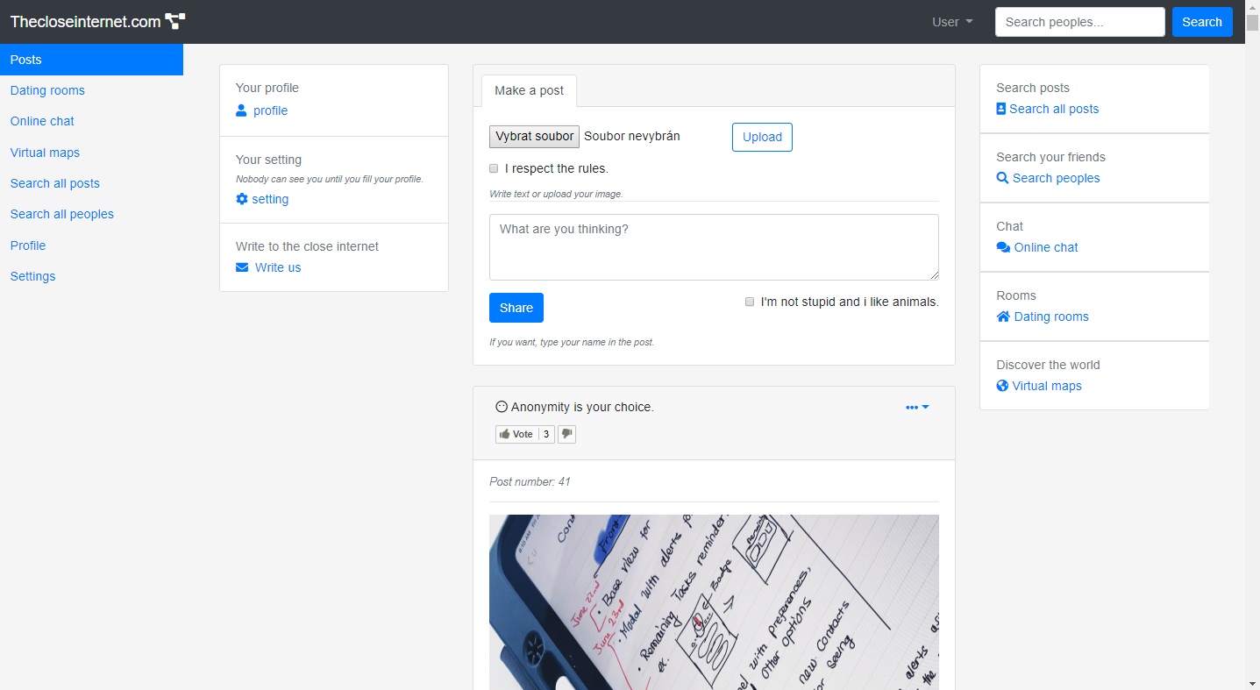The image size is (1260, 690).
Task: Click the 'Soubor nevybrán' file status text
Action: click(x=631, y=136)
